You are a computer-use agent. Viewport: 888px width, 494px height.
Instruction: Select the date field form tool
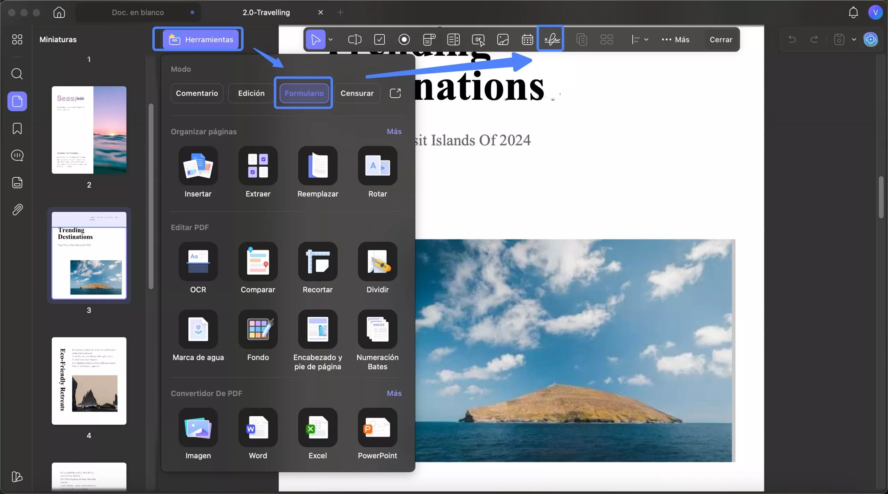pos(527,39)
